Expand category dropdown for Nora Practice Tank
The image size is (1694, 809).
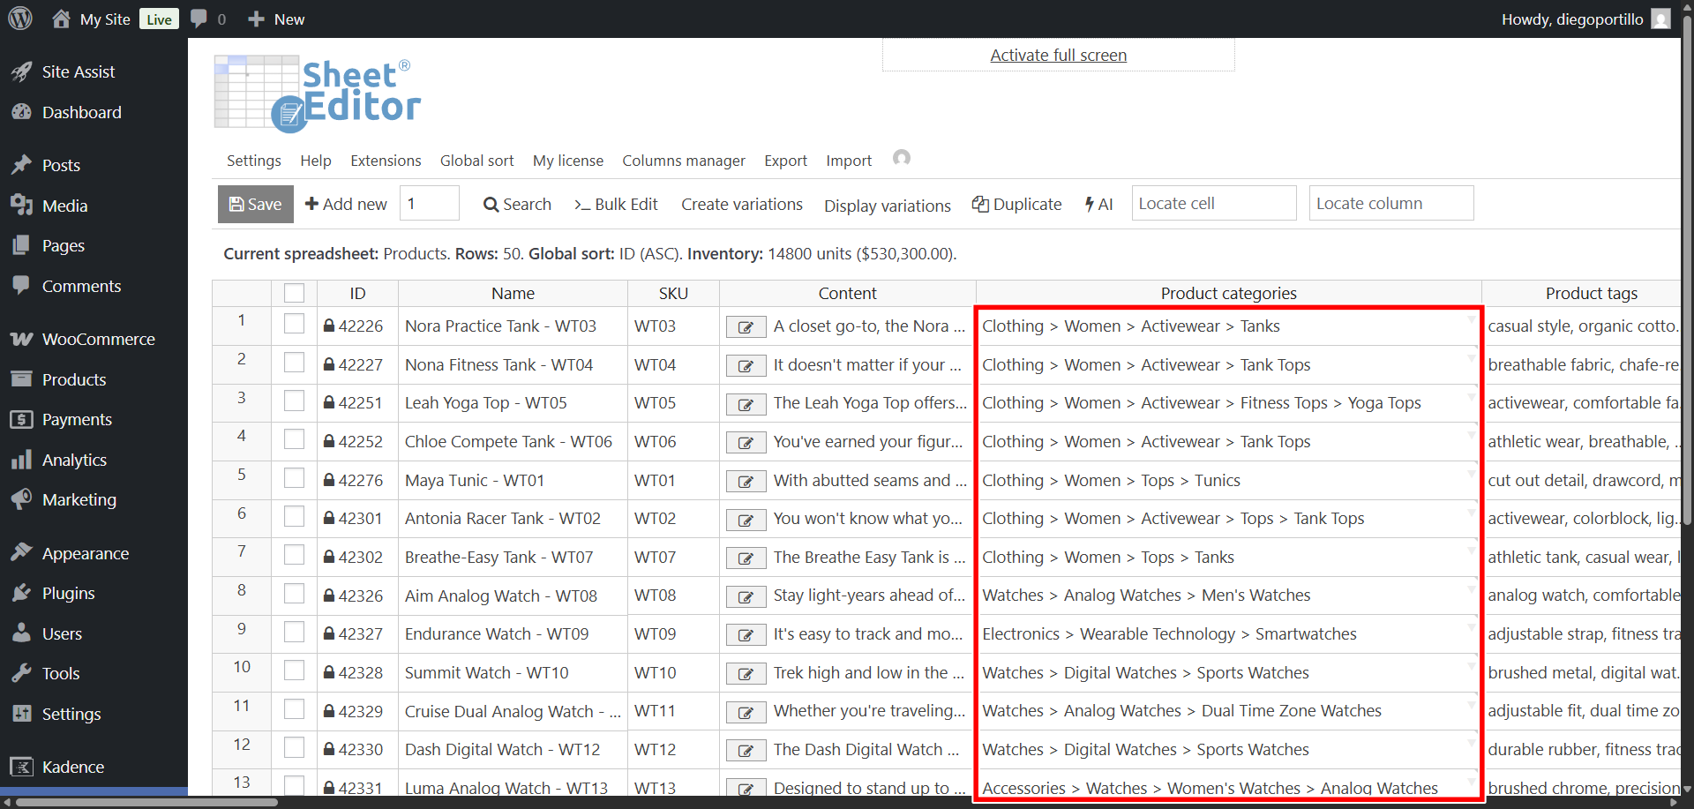point(1471,318)
